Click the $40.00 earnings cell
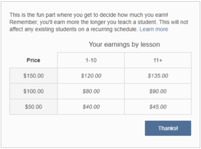 point(91,107)
